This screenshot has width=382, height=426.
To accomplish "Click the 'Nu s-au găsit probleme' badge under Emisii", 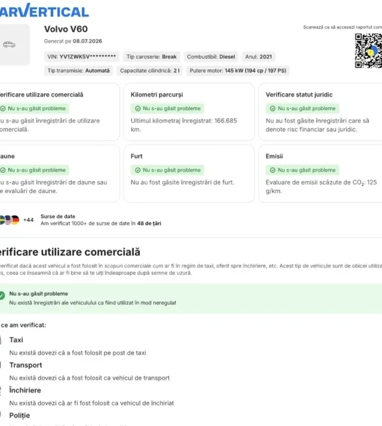I will (x=302, y=170).
